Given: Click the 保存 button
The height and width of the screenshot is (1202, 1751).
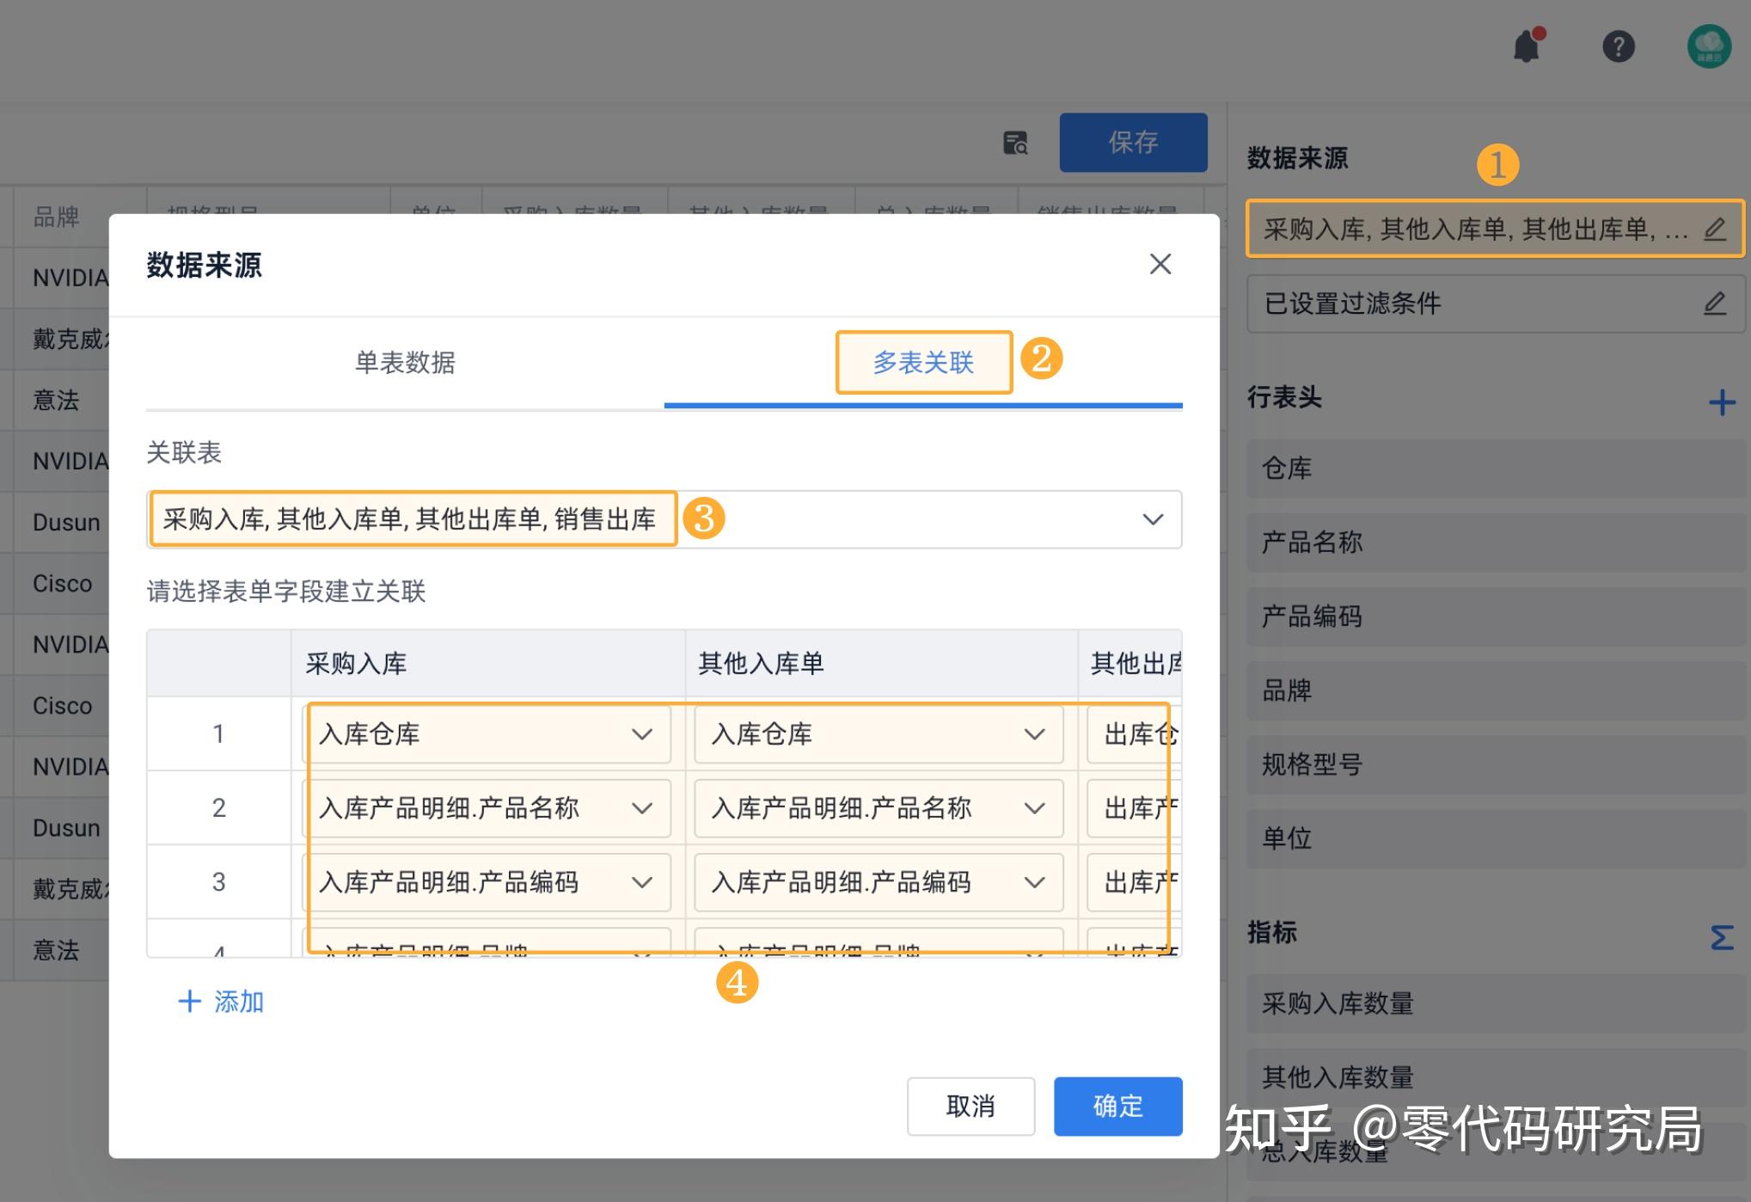Looking at the screenshot, I should pyautogui.click(x=1133, y=142).
